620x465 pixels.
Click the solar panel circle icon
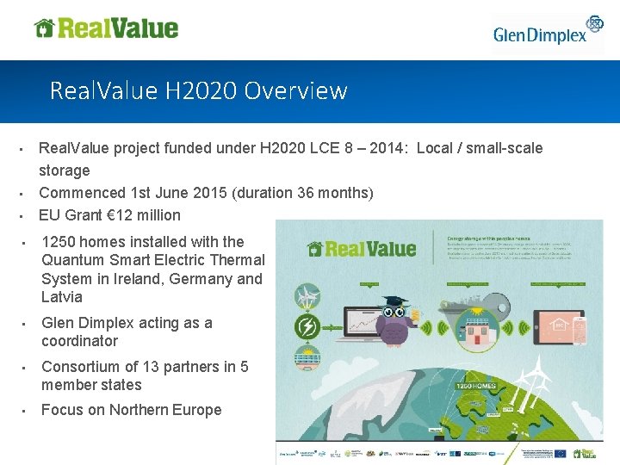click(307, 358)
